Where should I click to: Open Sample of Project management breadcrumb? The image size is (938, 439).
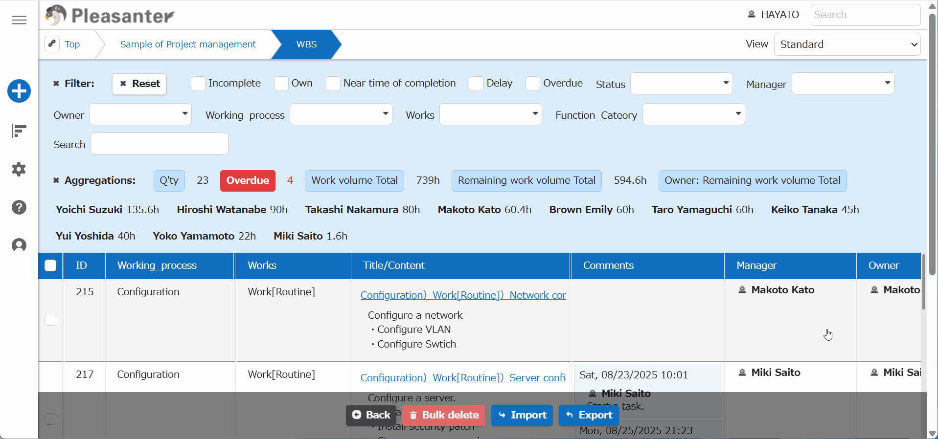click(x=188, y=44)
